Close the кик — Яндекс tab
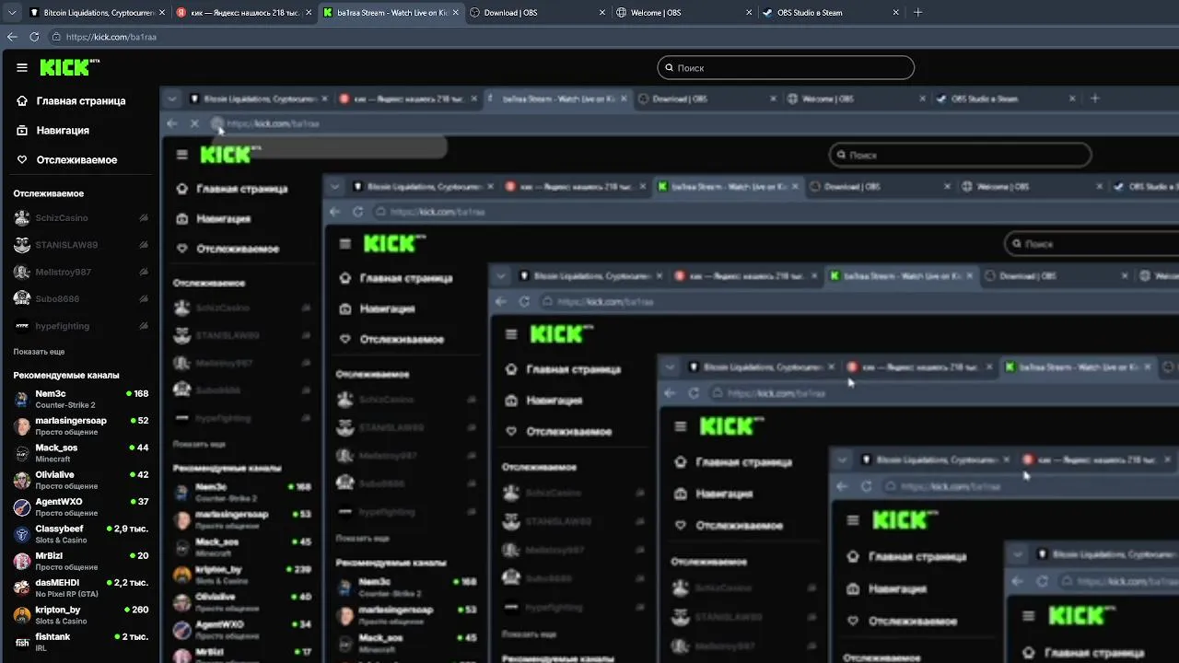 pos(309,13)
